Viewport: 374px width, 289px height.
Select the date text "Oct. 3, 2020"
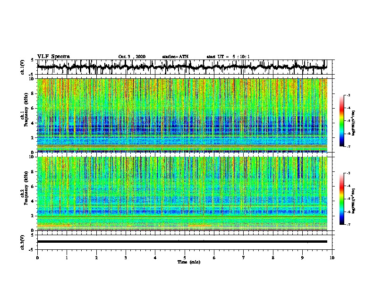coord(132,57)
